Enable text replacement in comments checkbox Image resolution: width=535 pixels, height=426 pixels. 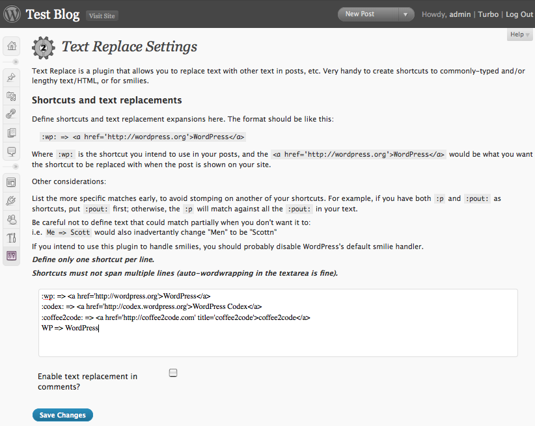(173, 373)
